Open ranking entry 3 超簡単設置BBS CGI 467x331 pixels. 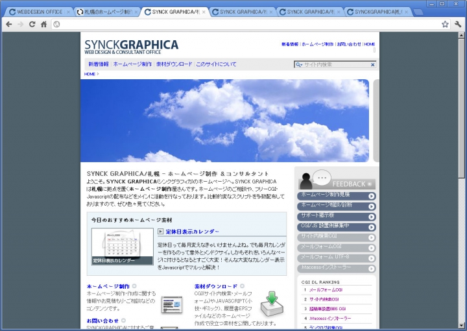point(328,309)
